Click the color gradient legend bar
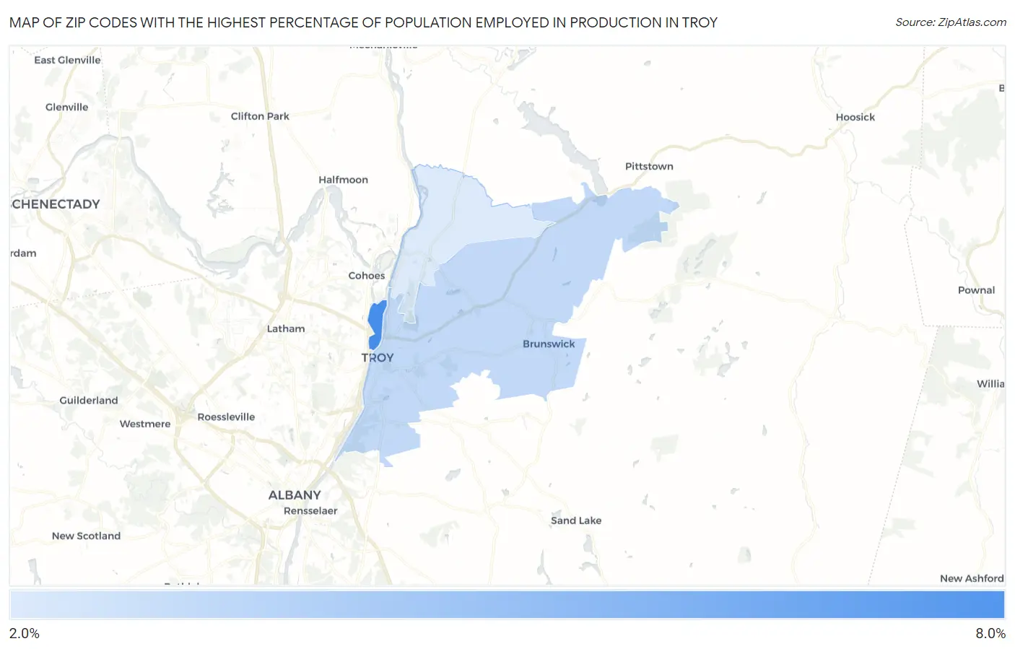 (507, 605)
